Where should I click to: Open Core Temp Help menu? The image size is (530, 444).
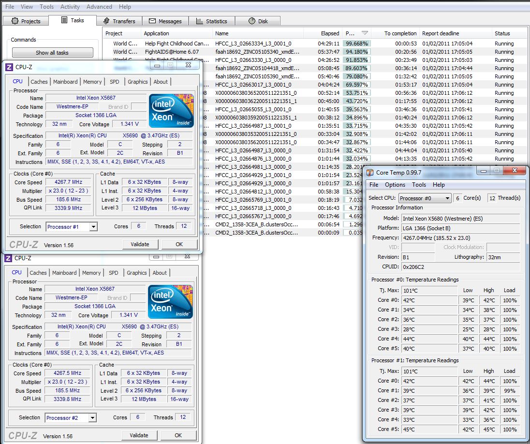(x=439, y=185)
